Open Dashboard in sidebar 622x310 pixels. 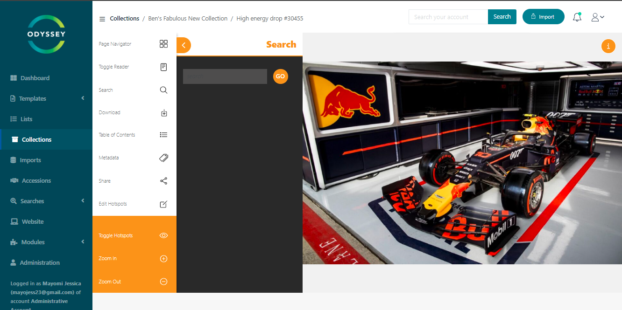[x=46, y=78]
